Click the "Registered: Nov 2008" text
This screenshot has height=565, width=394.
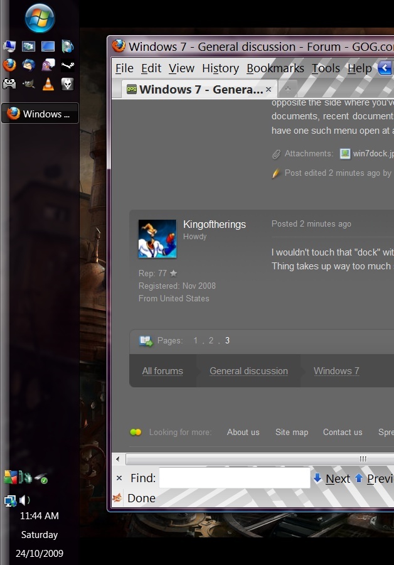click(x=177, y=286)
